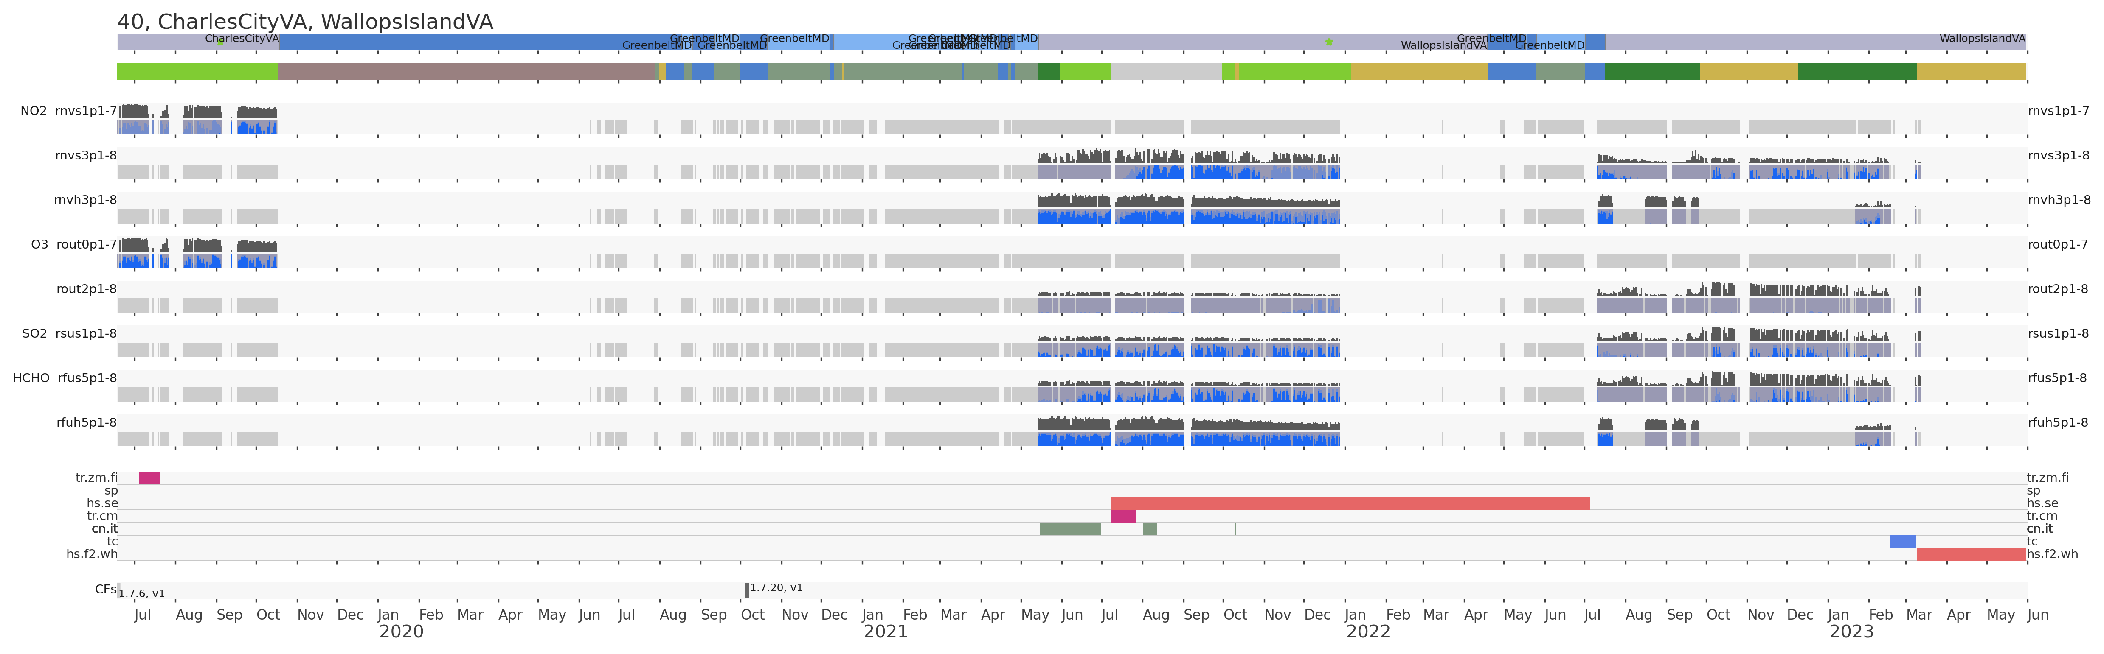Image resolution: width=2104 pixels, height=654 pixels.
Task: Click the large green cn.it block
Action: click(x=1070, y=529)
